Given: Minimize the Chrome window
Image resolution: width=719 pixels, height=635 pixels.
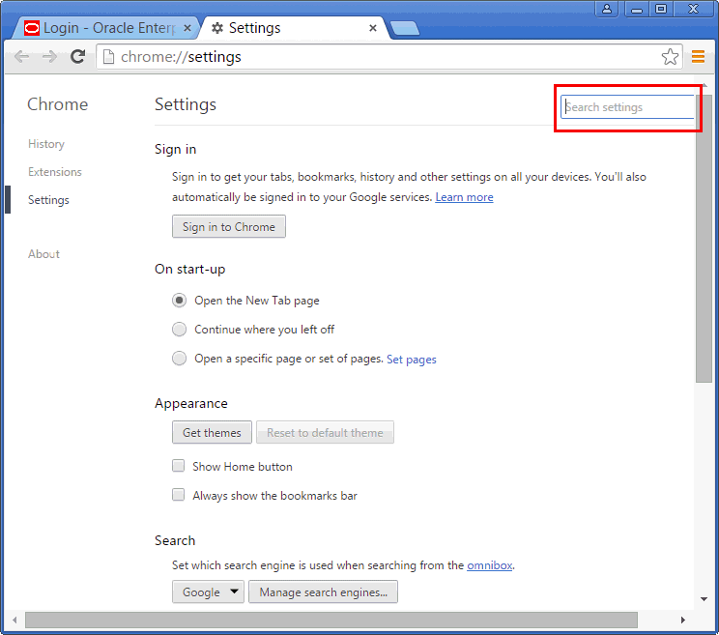Looking at the screenshot, I should [x=637, y=9].
